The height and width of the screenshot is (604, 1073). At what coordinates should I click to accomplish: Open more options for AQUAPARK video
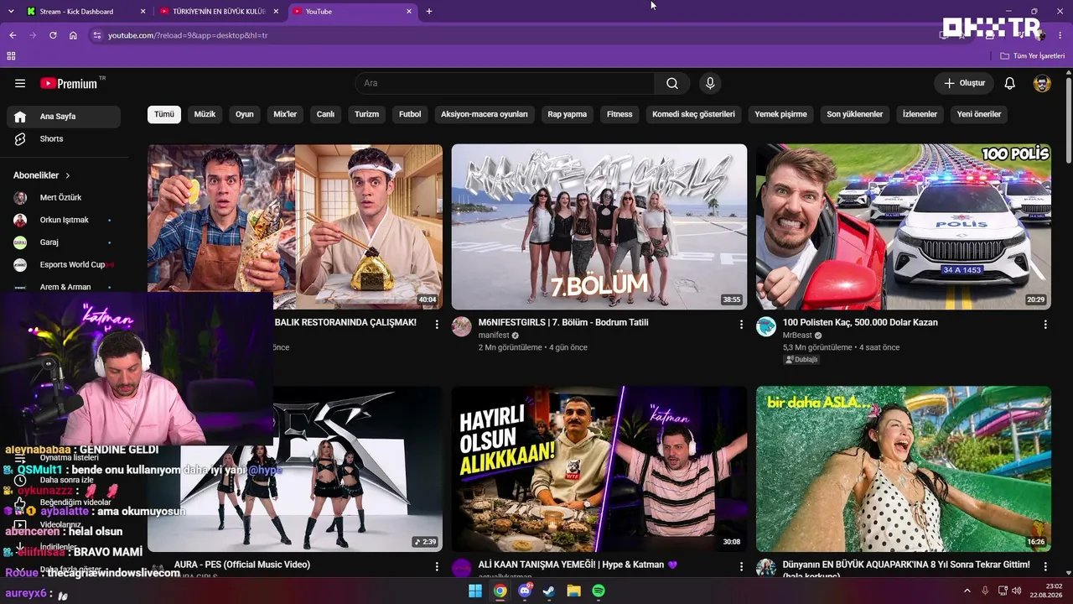[1045, 566]
